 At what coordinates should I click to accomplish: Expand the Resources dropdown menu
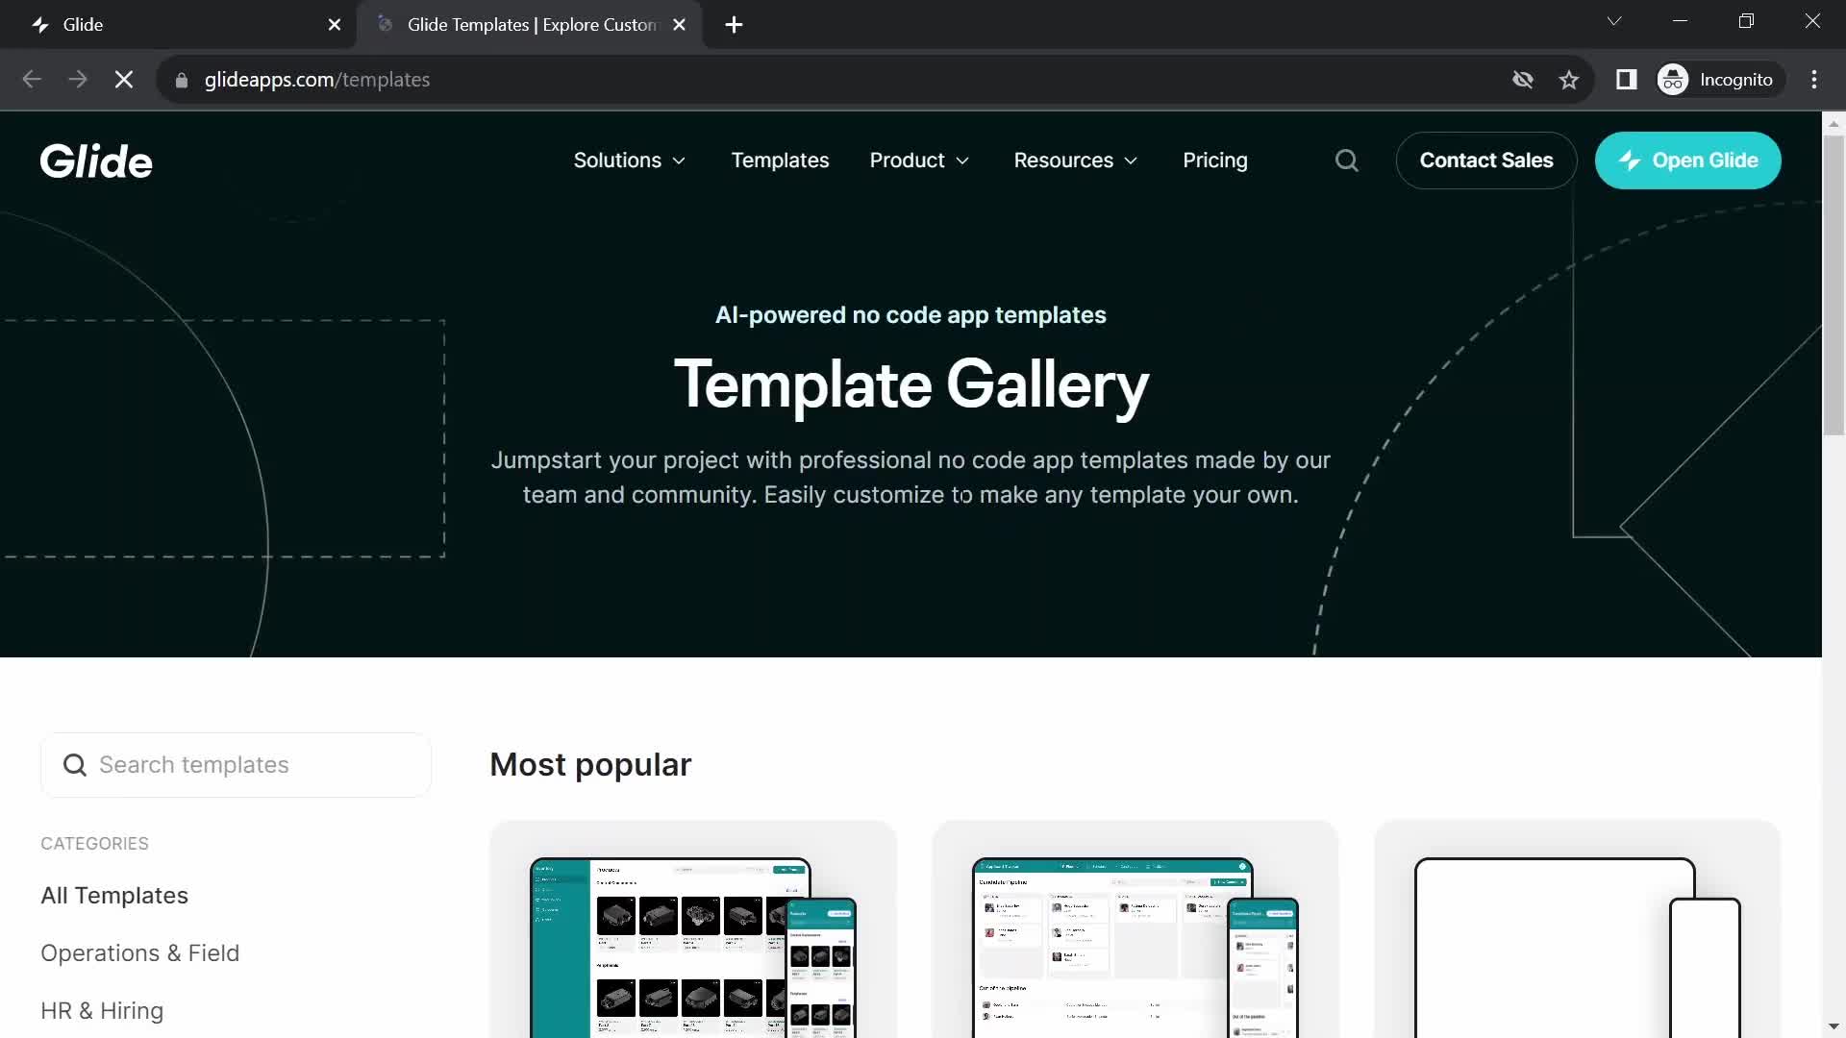point(1075,160)
